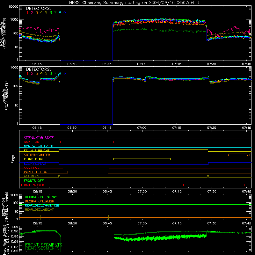This screenshot has width=255, height=255.
Task: Click the 10000 tick on front segments axis
Action: pos(13,7)
